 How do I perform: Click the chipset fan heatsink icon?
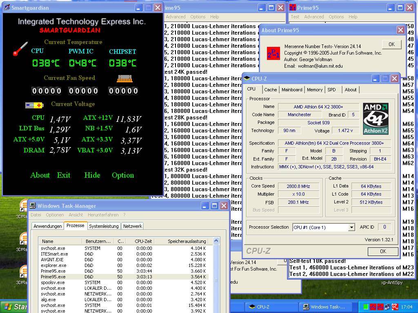(x=125, y=79)
